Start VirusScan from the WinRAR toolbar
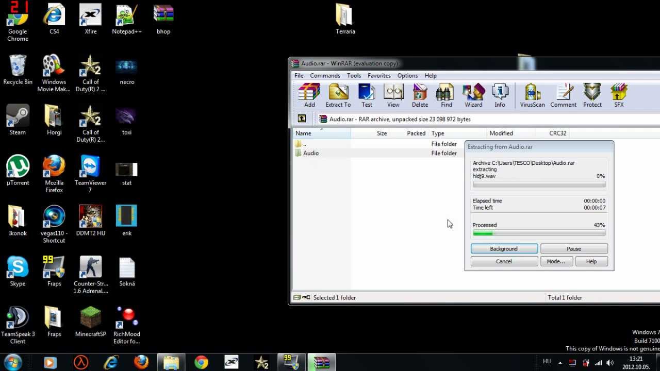This screenshot has height=371, width=660. click(x=532, y=96)
